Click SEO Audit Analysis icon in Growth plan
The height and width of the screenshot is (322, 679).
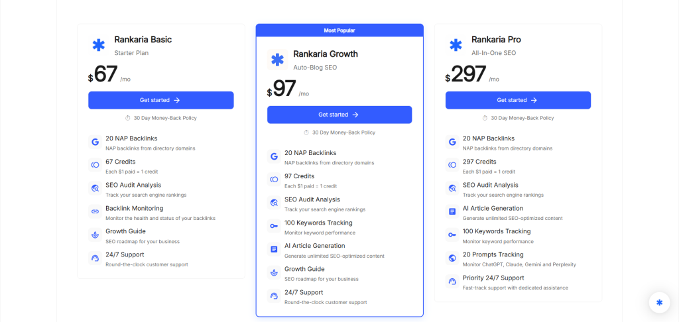pyautogui.click(x=274, y=203)
